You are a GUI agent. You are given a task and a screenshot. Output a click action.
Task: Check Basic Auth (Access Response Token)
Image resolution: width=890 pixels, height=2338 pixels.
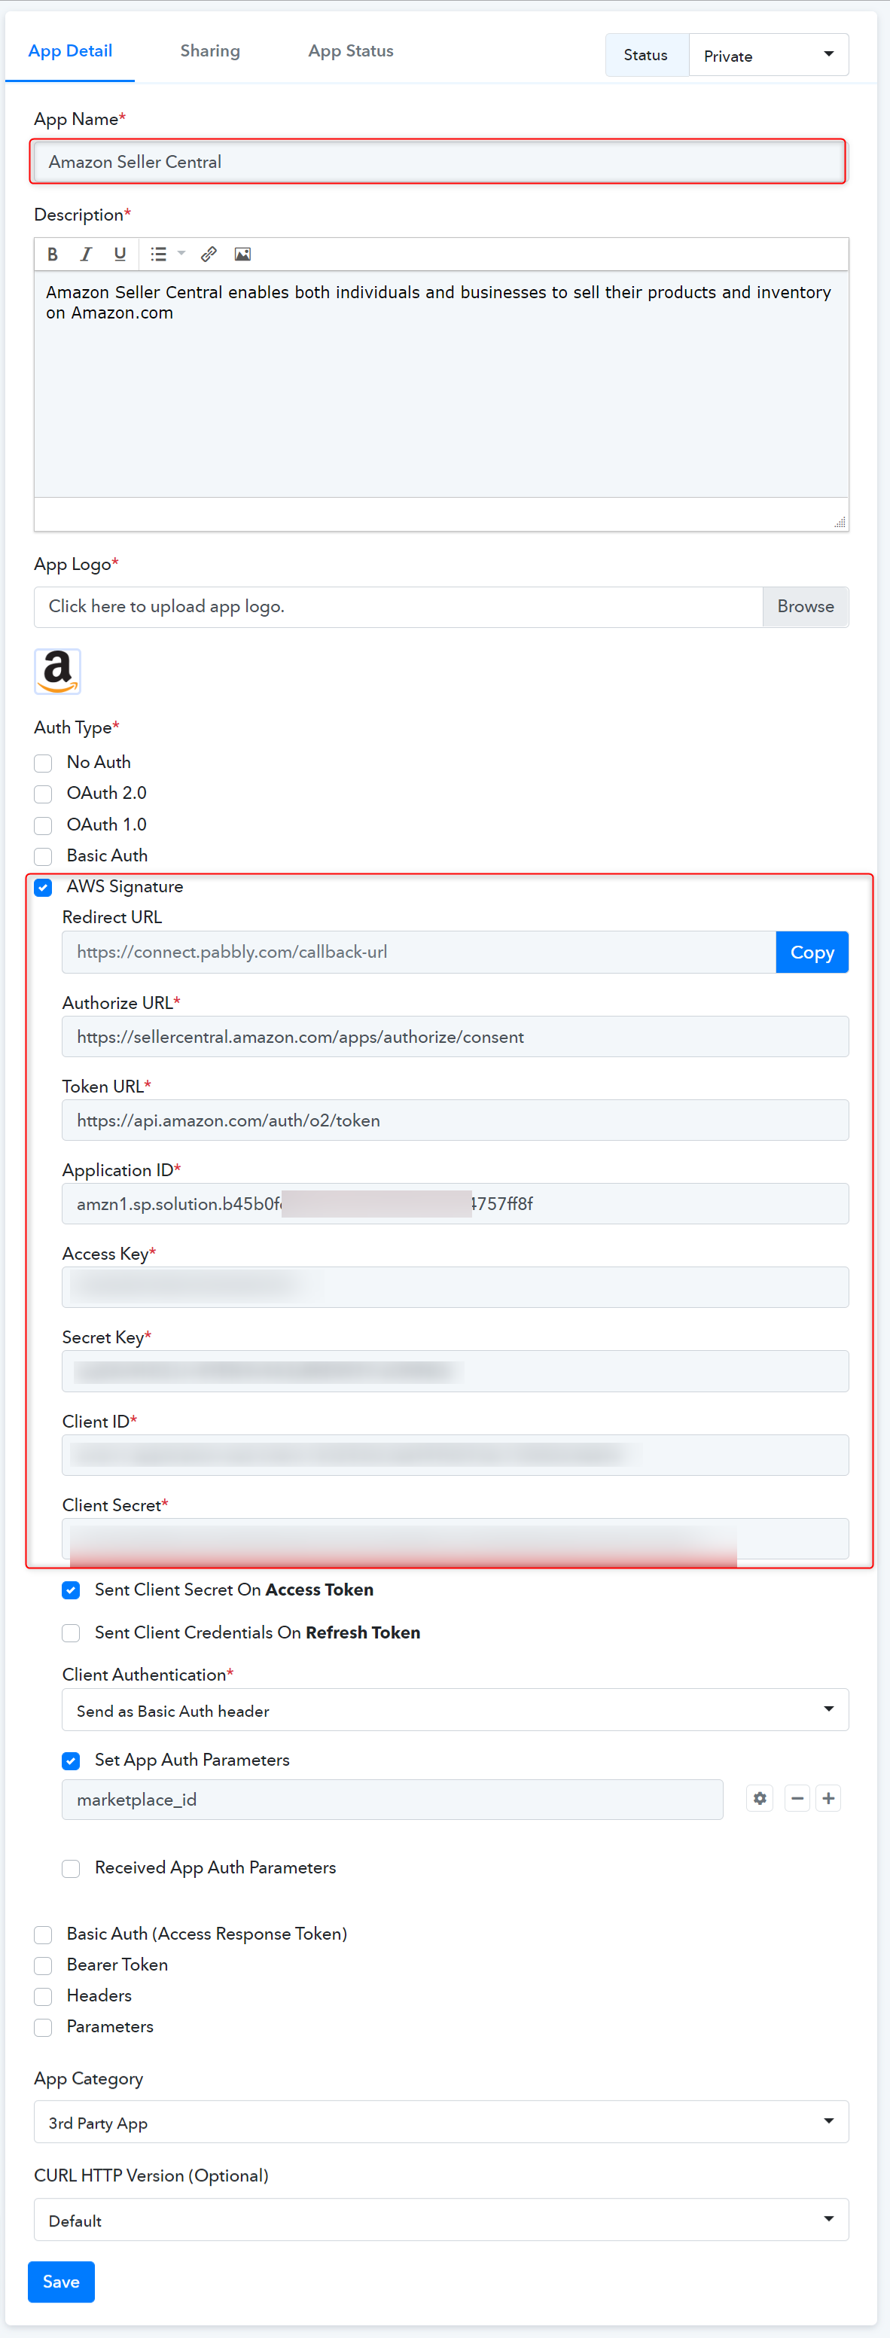(x=43, y=1934)
